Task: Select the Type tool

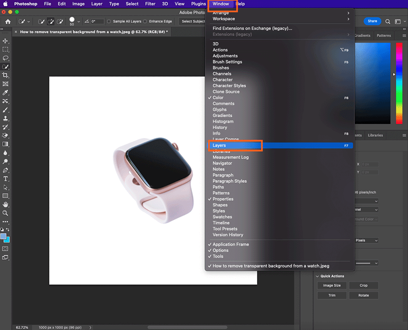Action: point(6,179)
